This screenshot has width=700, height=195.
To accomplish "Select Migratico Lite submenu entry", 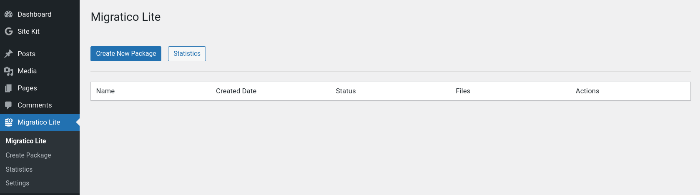I will point(26,141).
